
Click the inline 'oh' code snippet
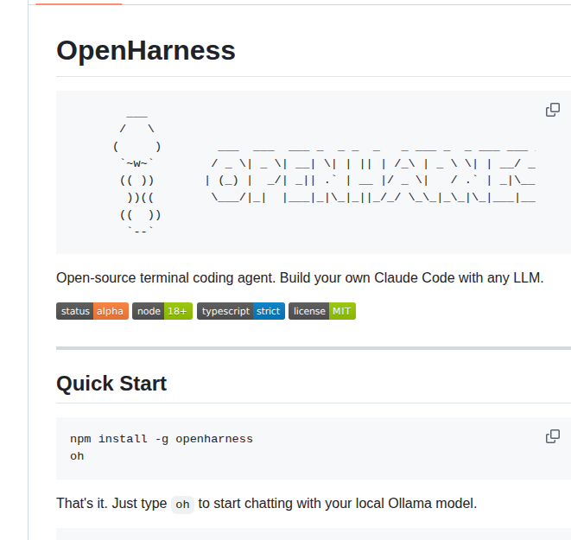coord(182,505)
